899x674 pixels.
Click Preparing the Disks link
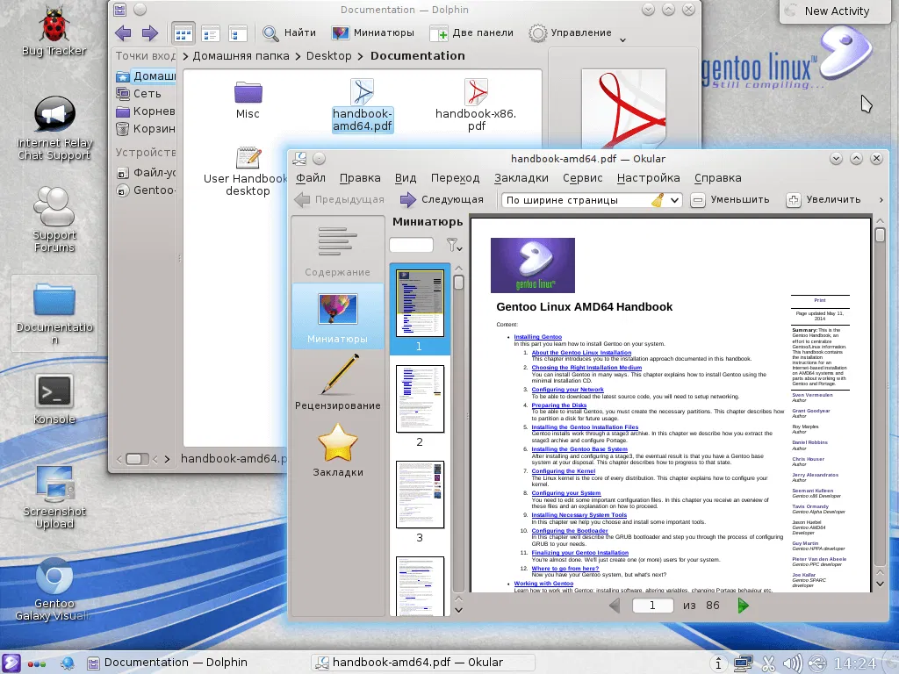[559, 405]
